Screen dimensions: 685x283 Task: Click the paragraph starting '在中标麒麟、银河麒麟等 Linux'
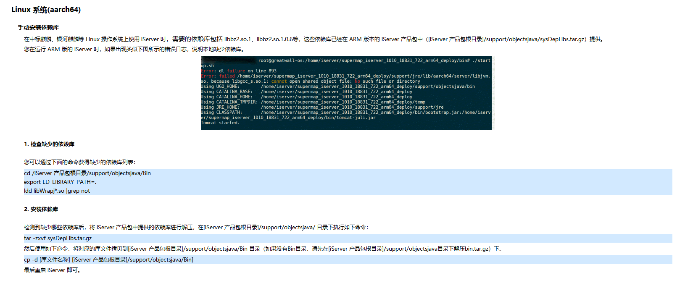(315, 39)
